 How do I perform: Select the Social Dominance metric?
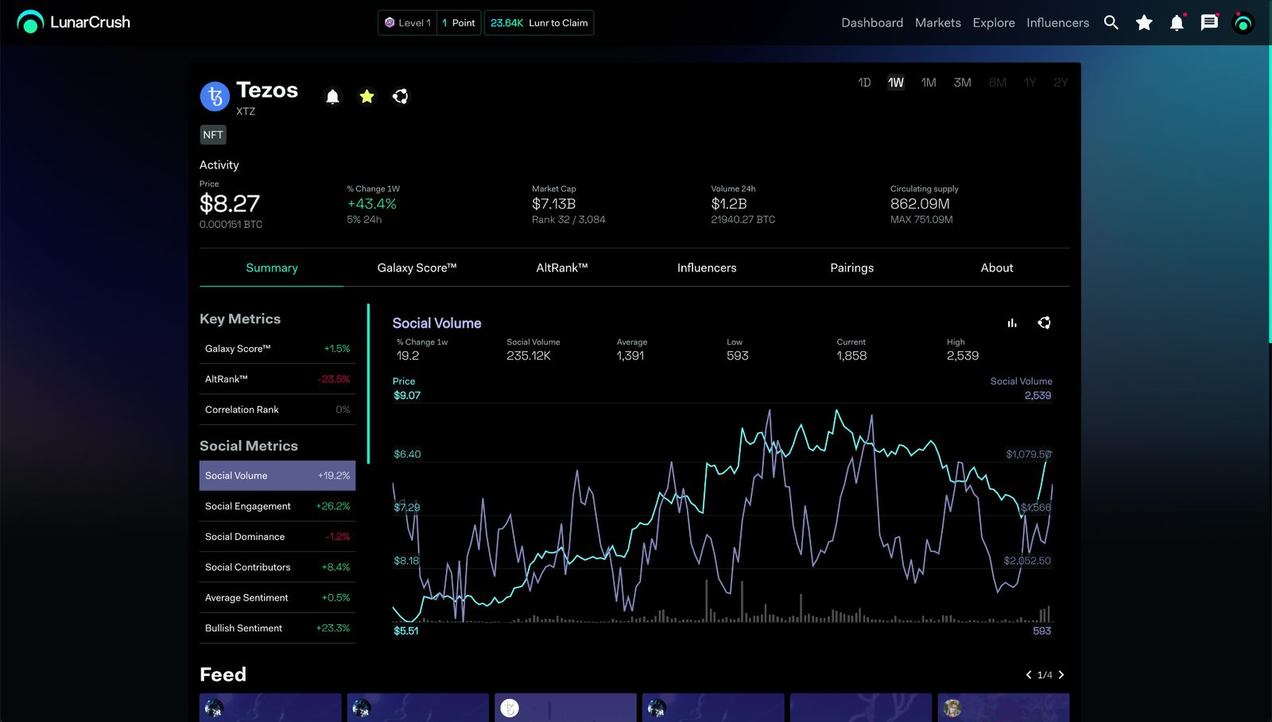click(x=277, y=537)
